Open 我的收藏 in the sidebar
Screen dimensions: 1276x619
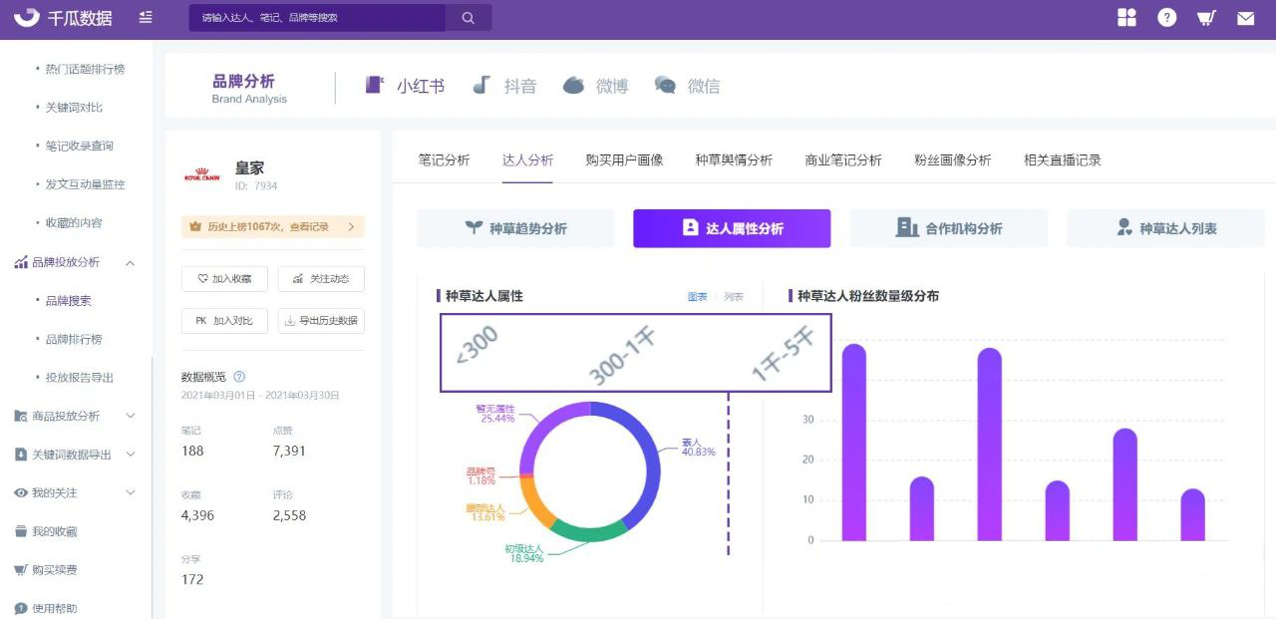point(54,531)
